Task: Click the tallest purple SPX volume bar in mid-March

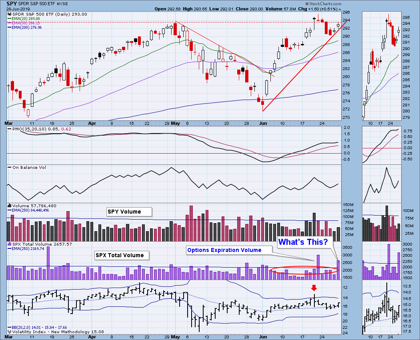Action: click(x=48, y=263)
